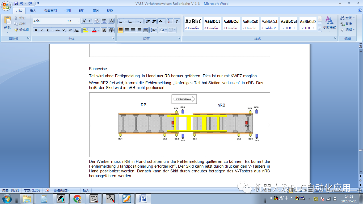Click the Grow Font icon
363x204 pixels.
(84, 21)
